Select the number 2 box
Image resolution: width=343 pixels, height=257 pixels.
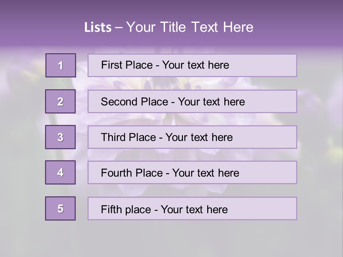point(60,101)
